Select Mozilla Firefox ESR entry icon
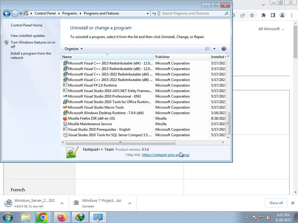 click(x=65, y=118)
